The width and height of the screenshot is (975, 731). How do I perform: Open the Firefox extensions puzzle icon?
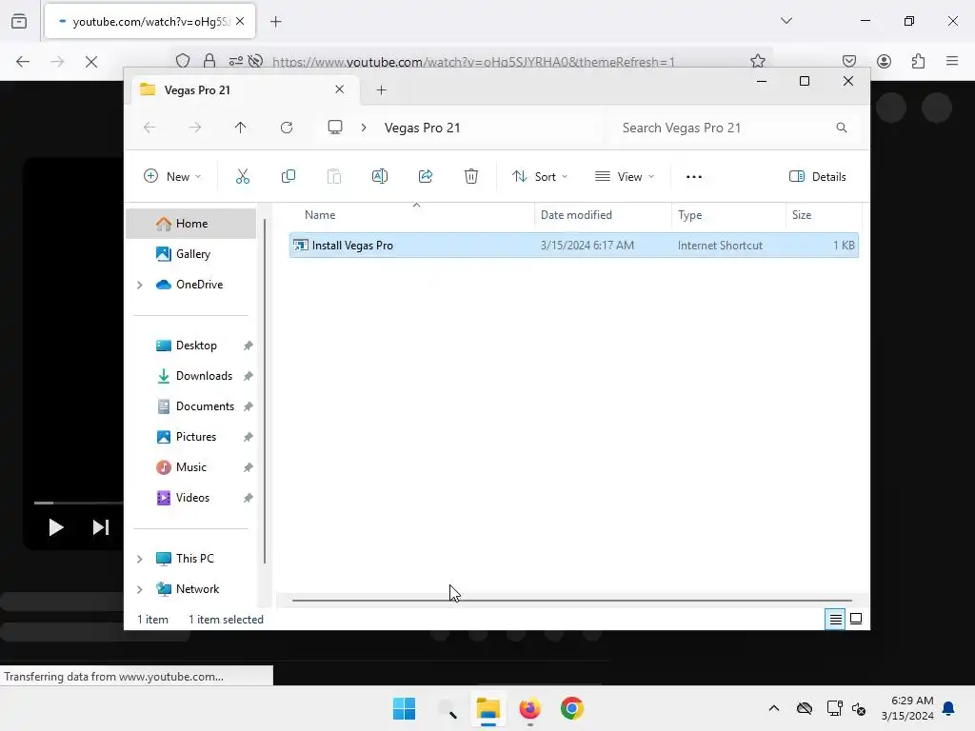[918, 61]
